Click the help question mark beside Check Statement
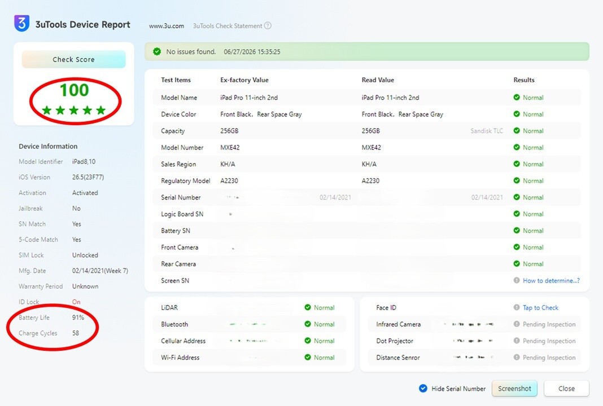Image resolution: width=603 pixels, height=406 pixels. pos(268,26)
